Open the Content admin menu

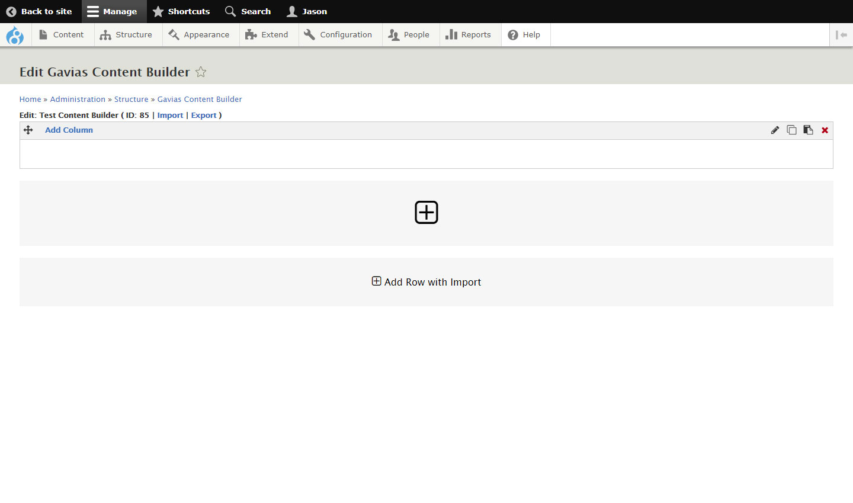coord(62,35)
